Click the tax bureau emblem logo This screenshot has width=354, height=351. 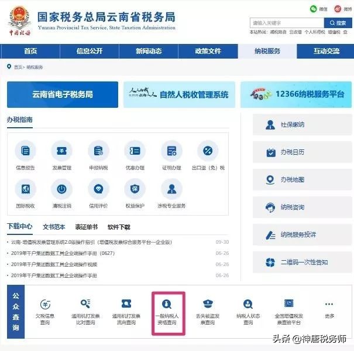point(20,21)
